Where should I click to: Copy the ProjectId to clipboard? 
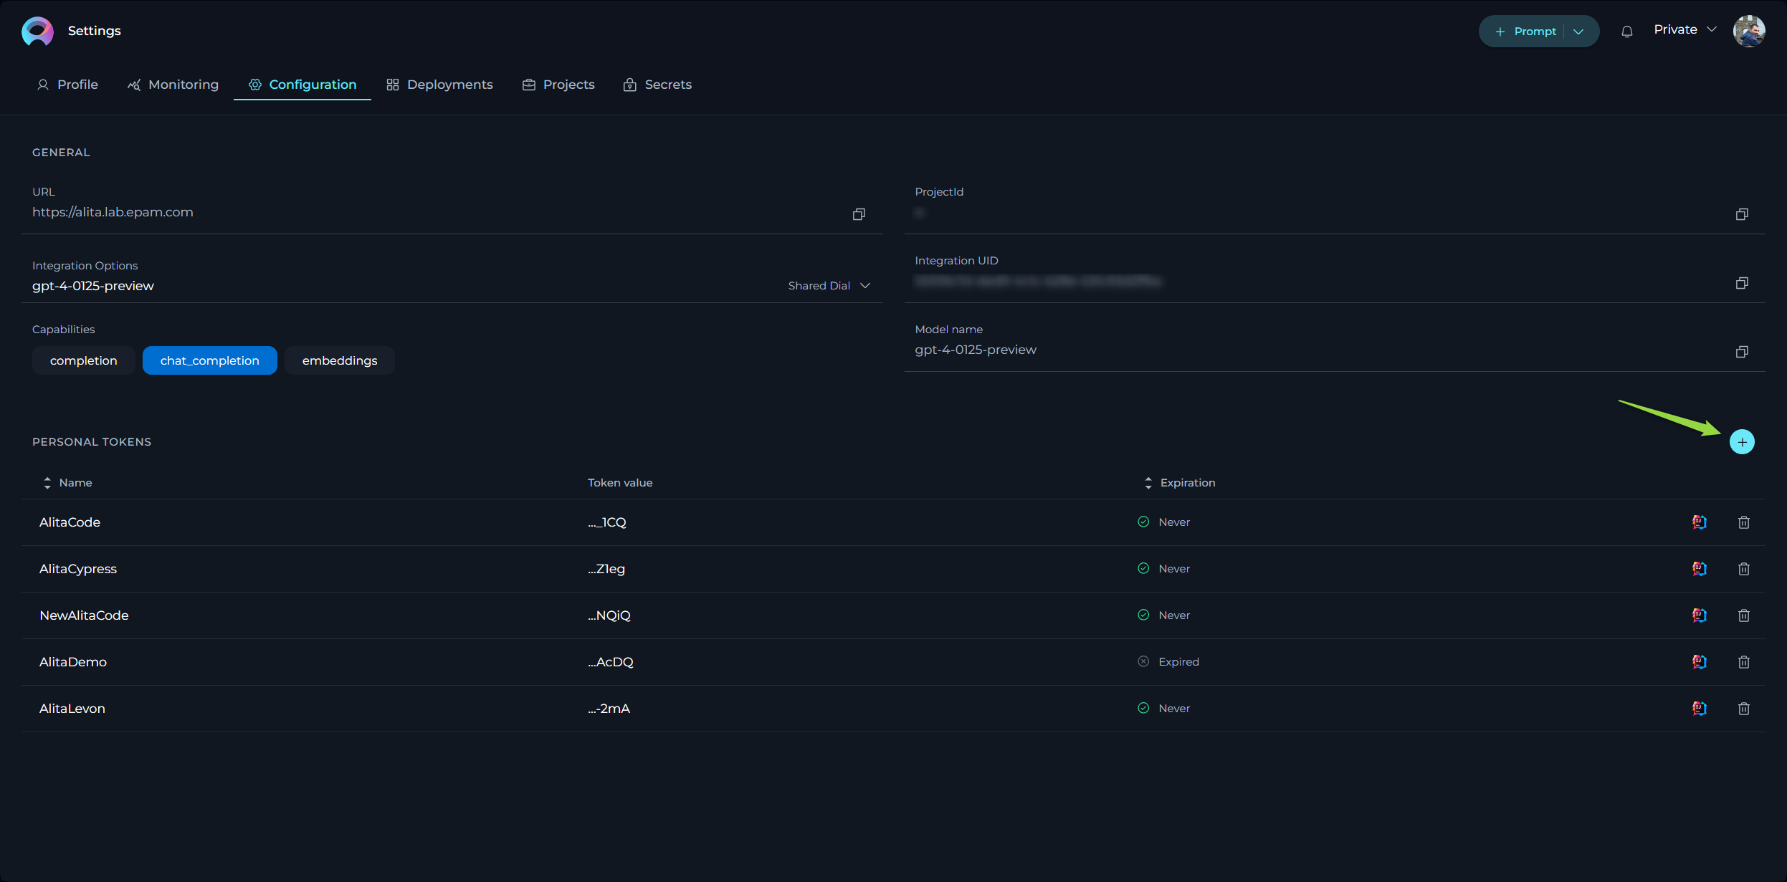point(1741,214)
